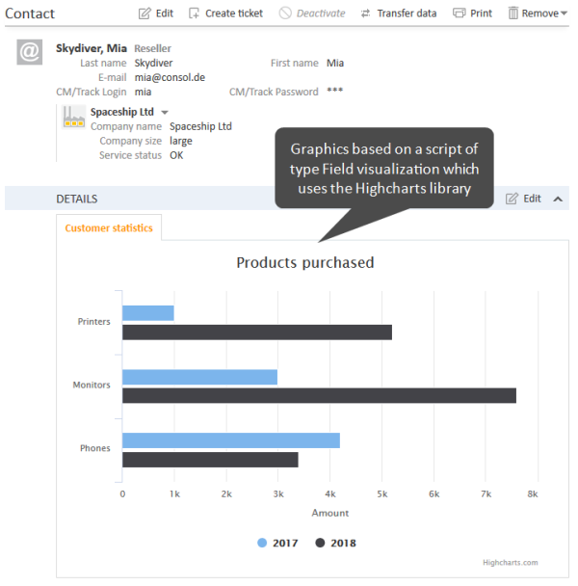Click the Company name value Spaceship Ltd
The height and width of the screenshot is (586, 578).
tap(200, 126)
